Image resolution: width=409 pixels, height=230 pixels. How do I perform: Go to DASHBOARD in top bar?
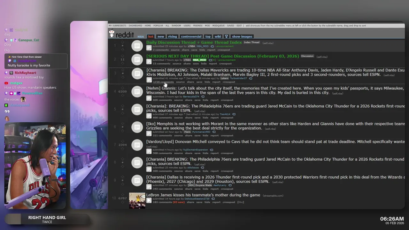coord(135,26)
